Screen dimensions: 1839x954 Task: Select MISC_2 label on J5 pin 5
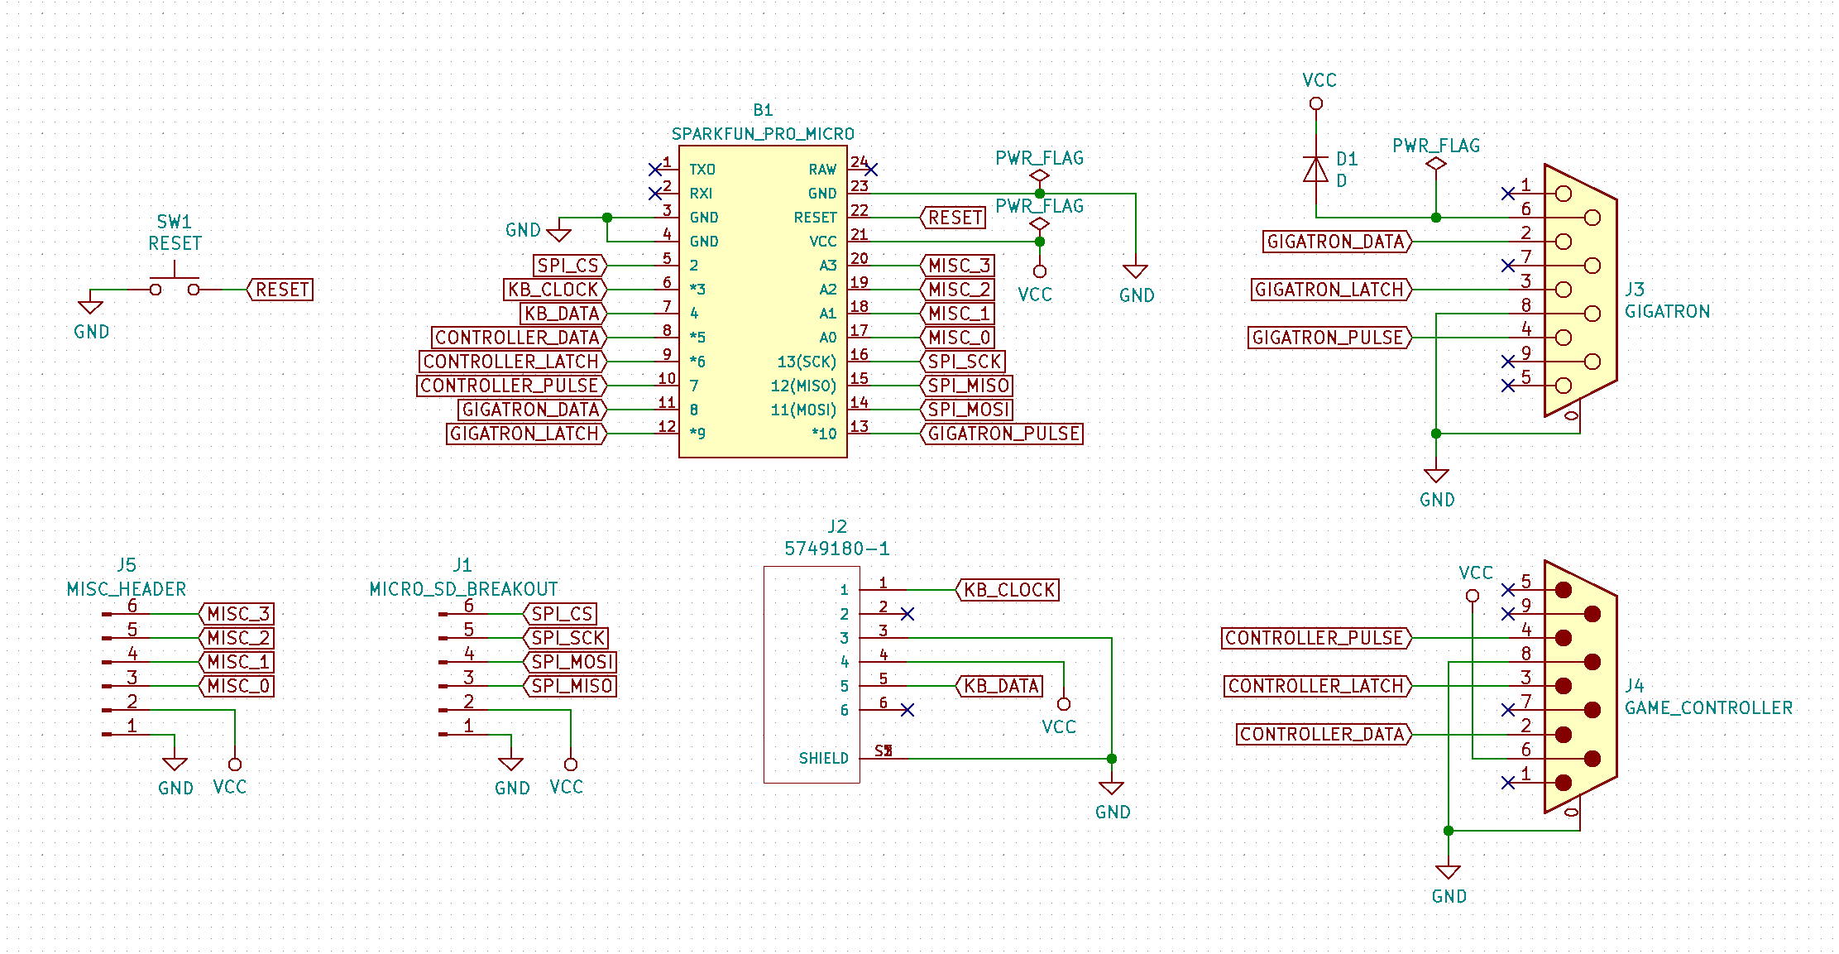(x=237, y=638)
